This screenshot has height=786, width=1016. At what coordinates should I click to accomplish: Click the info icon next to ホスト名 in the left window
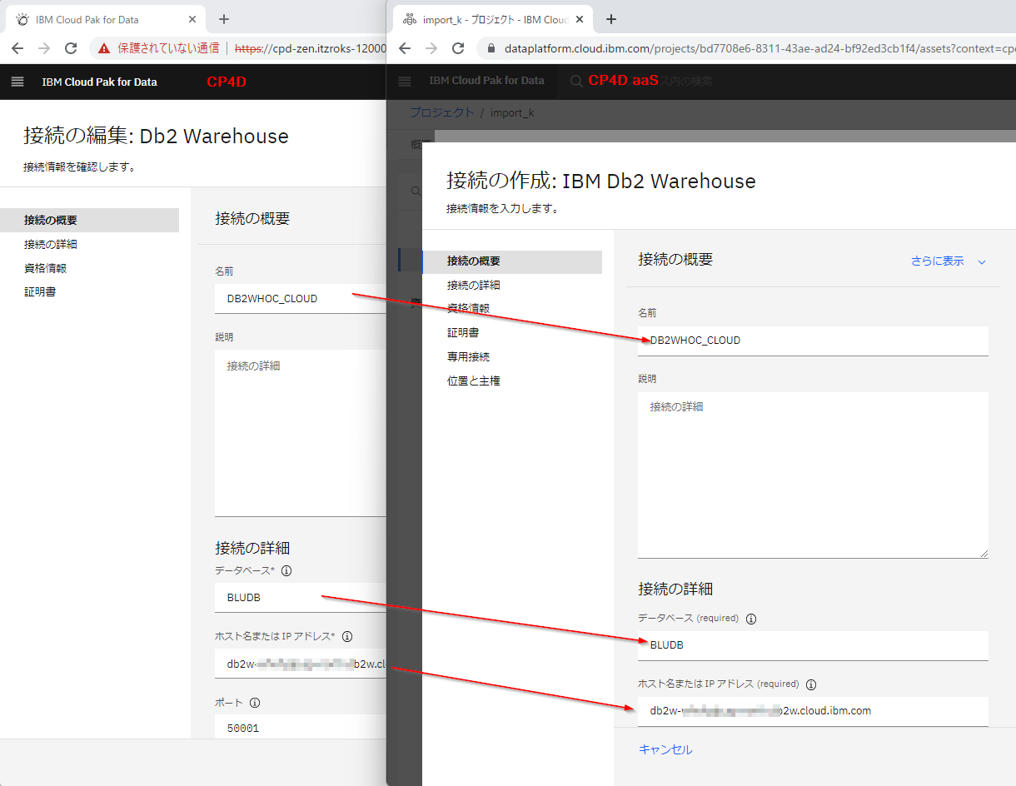[x=347, y=636]
